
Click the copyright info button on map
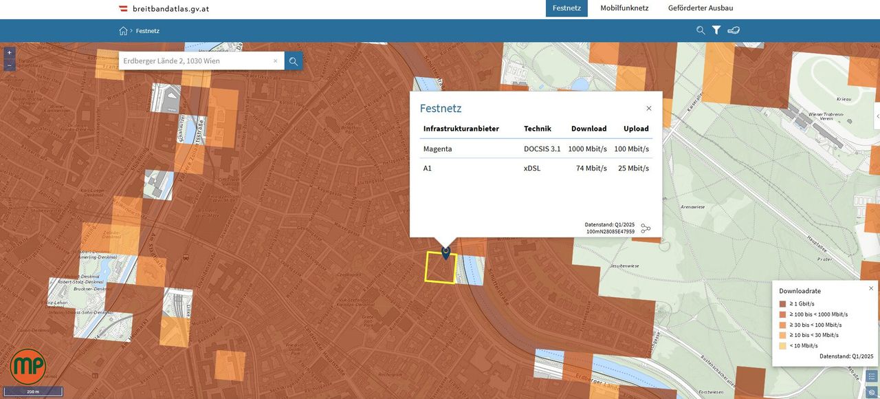pos(872,391)
